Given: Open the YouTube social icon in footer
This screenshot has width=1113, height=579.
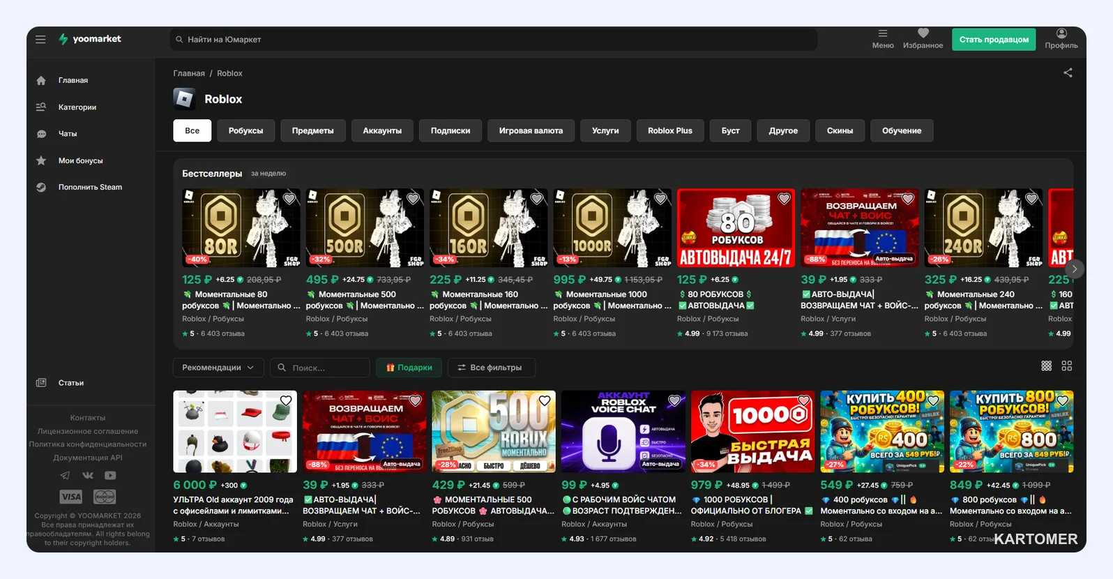Looking at the screenshot, I should tap(110, 476).
